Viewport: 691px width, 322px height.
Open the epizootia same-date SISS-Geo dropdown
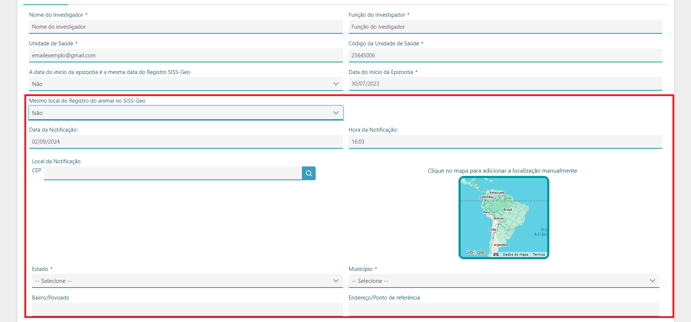click(x=186, y=84)
